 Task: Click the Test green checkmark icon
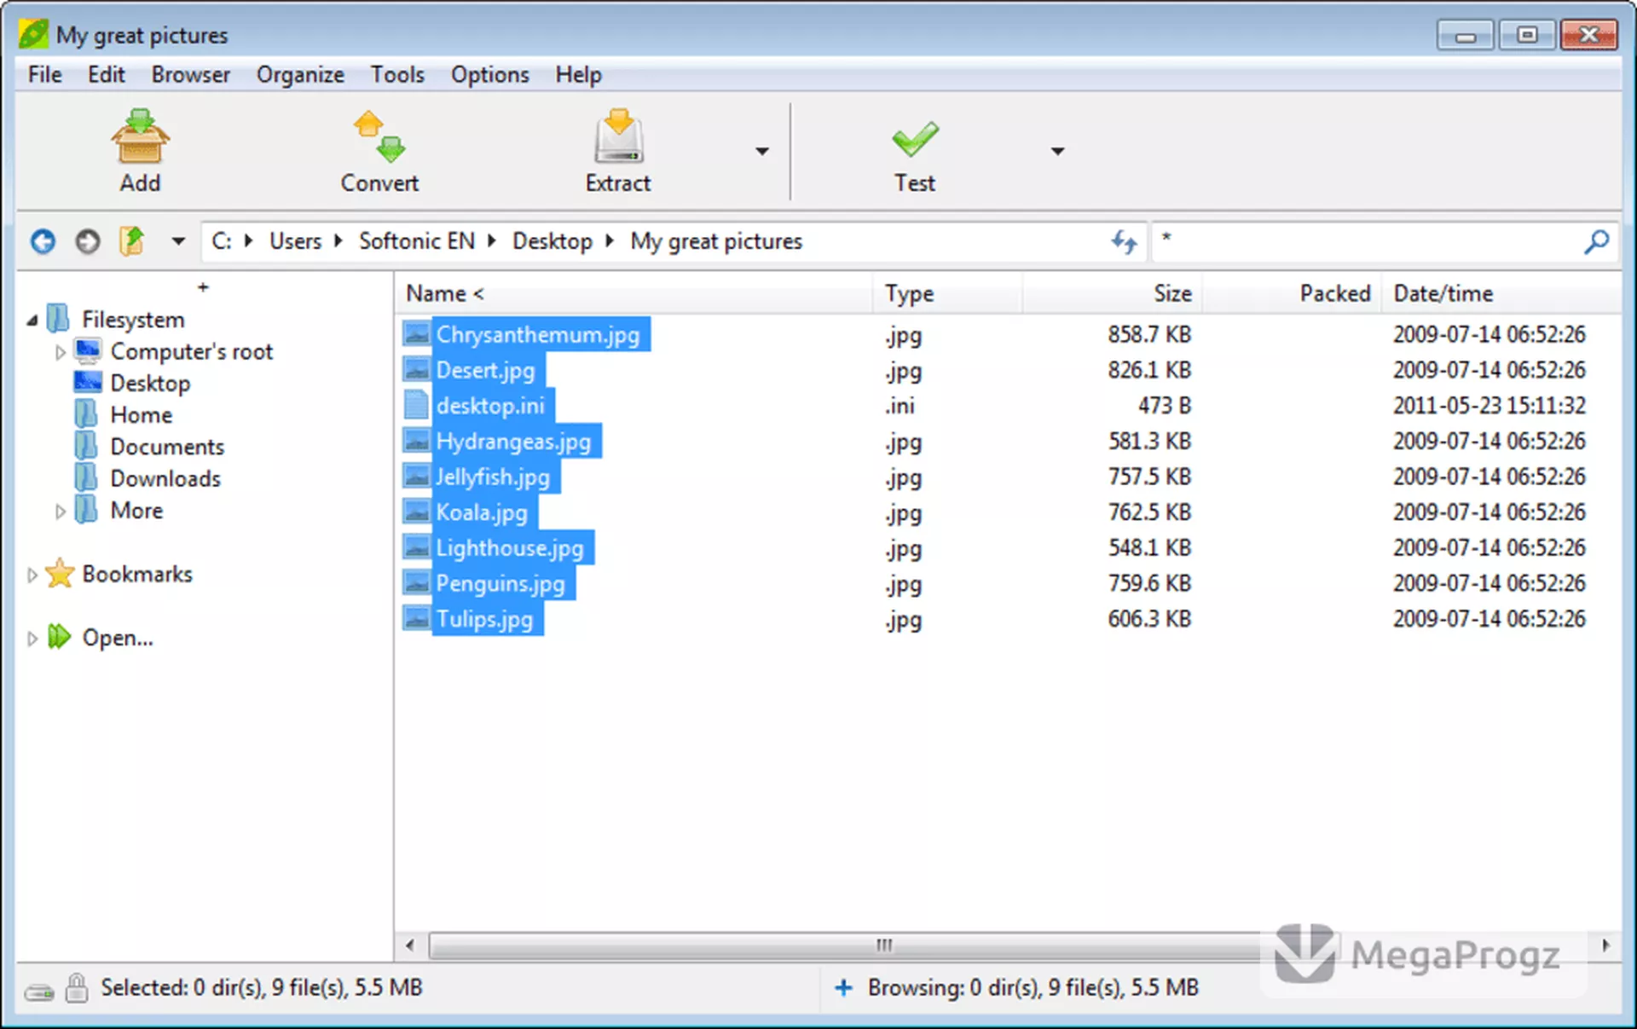click(x=915, y=139)
